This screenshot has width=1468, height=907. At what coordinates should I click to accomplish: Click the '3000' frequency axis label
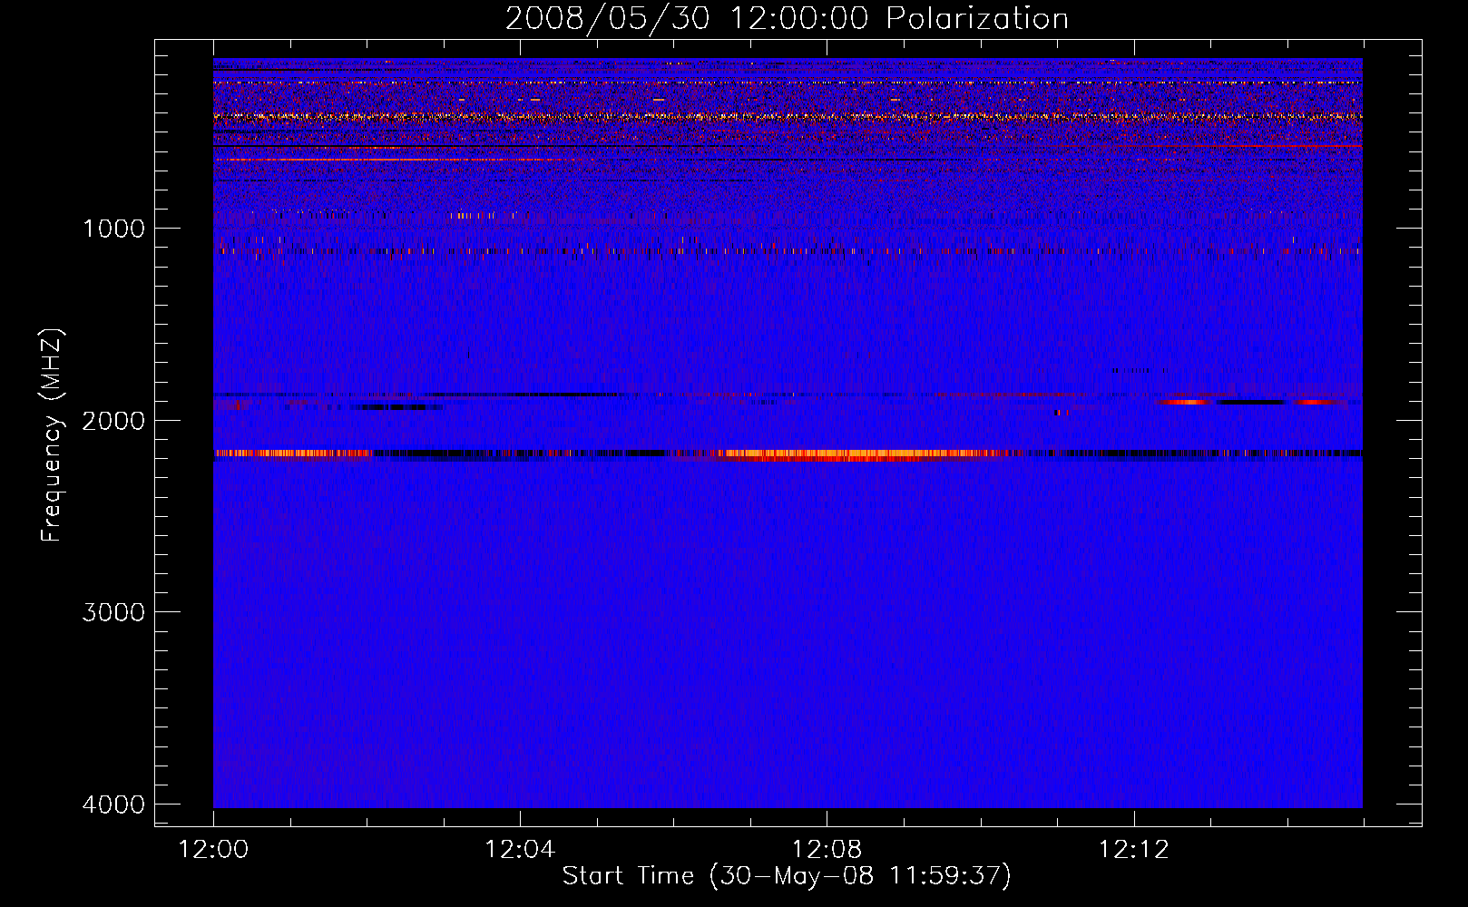coord(113,612)
